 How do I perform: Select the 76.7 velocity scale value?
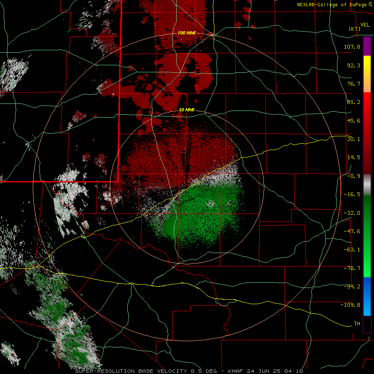[x=354, y=84]
